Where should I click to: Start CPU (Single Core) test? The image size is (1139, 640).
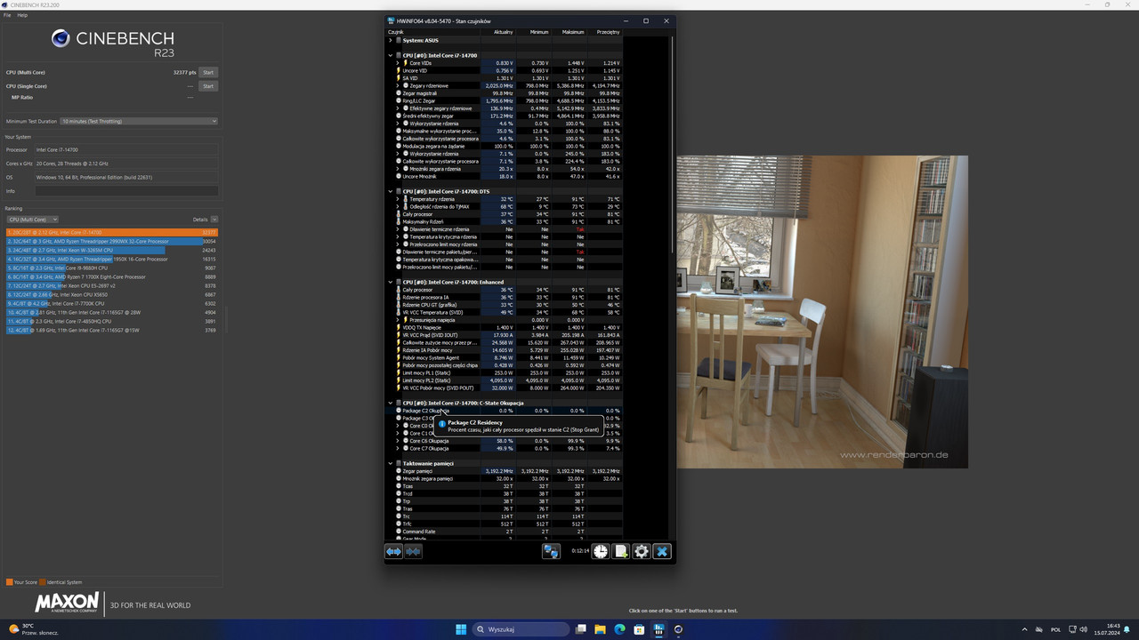(x=208, y=86)
